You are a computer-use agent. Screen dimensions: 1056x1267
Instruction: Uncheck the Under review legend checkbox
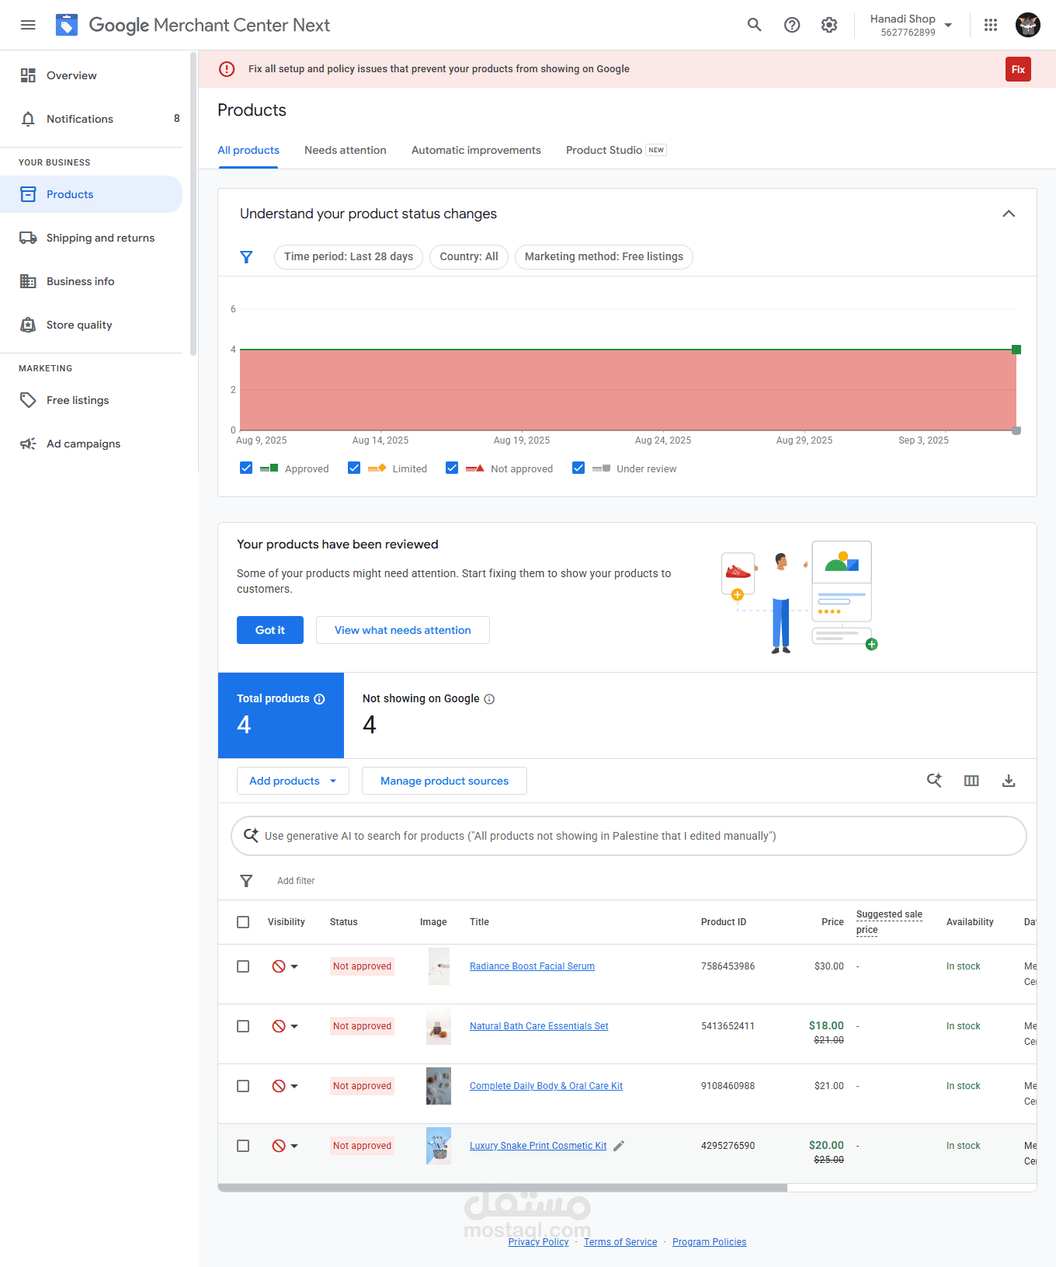coord(578,468)
